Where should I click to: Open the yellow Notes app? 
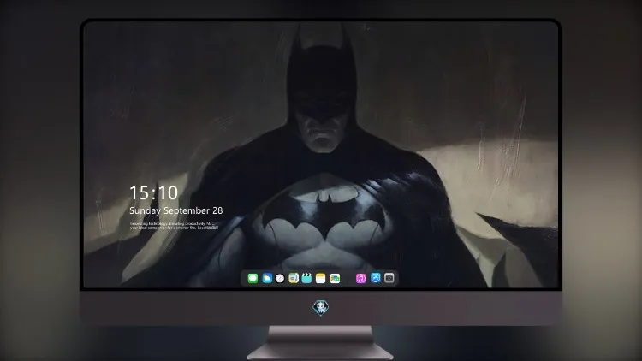click(x=321, y=279)
